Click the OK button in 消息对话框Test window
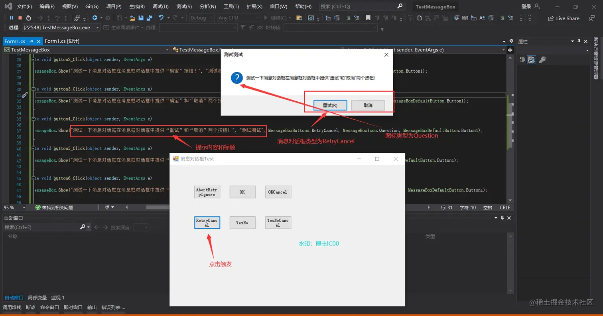This screenshot has height=316, width=603. (x=242, y=192)
